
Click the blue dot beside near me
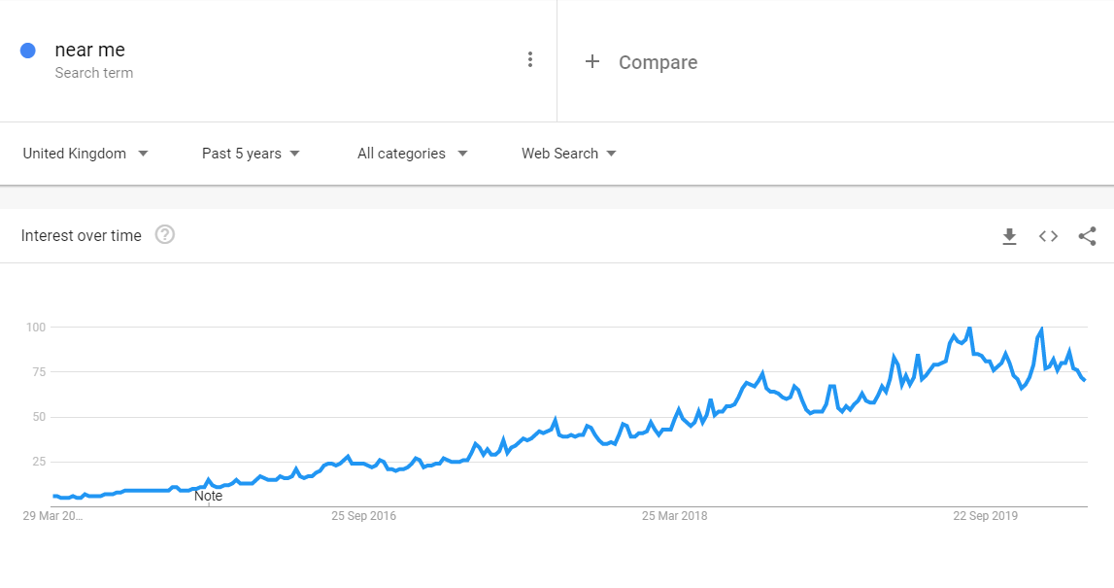tap(28, 51)
